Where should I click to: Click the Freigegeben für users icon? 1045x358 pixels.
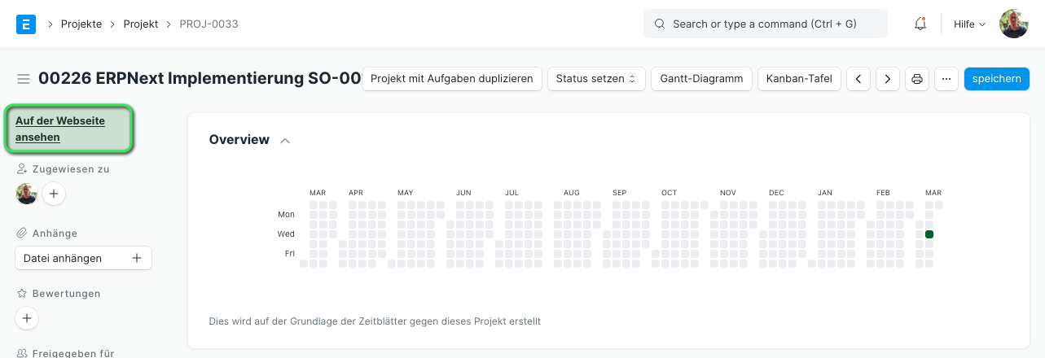(22, 353)
